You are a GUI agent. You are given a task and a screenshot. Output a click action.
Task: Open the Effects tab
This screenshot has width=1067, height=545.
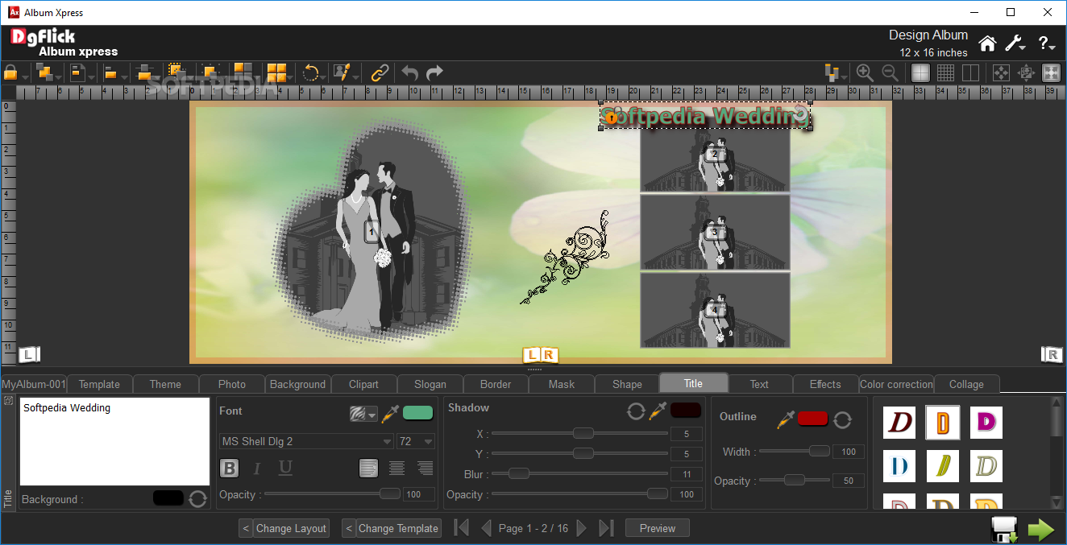pyautogui.click(x=825, y=384)
